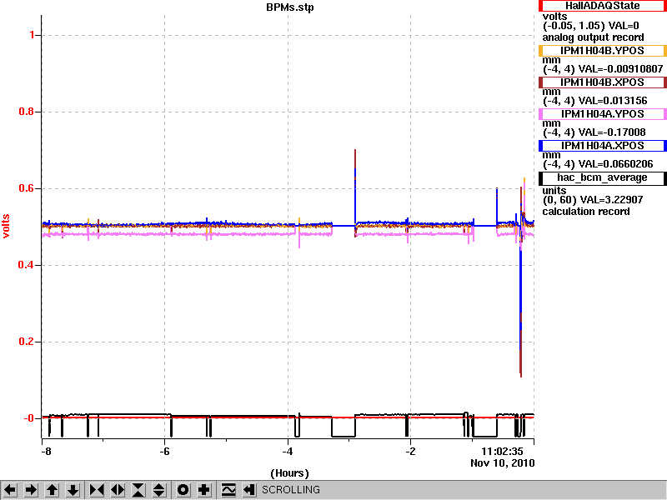Viewport: 667px width, 500px height.
Task: Click the 11:02:35 timestamp on the axis
Action: 502,451
